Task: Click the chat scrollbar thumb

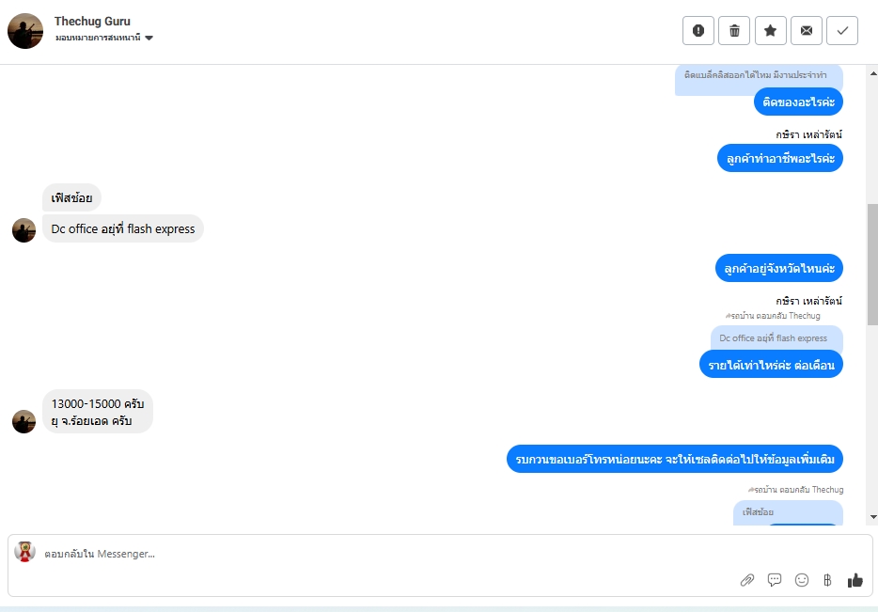Action: pyautogui.click(x=873, y=264)
